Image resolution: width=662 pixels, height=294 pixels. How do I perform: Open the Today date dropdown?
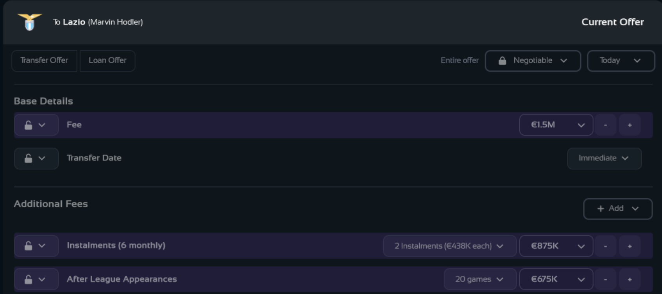click(621, 61)
